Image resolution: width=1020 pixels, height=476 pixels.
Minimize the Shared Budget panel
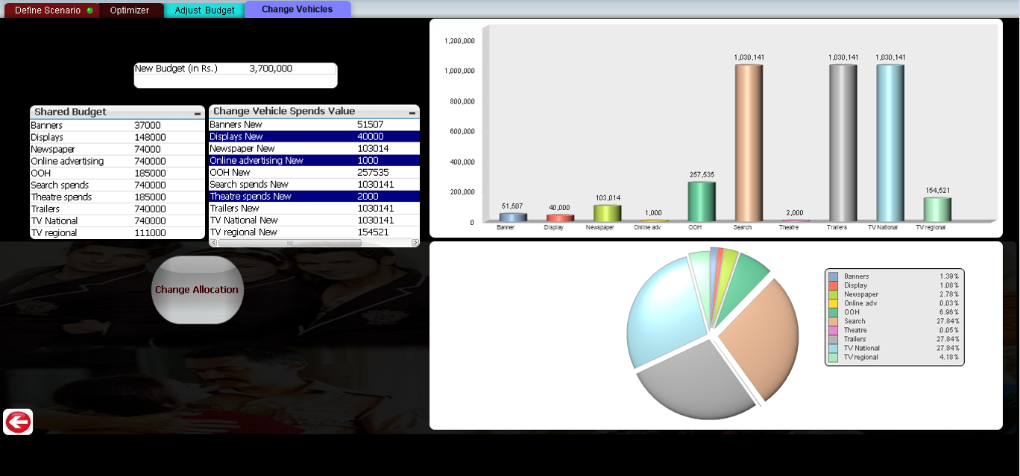tap(198, 113)
